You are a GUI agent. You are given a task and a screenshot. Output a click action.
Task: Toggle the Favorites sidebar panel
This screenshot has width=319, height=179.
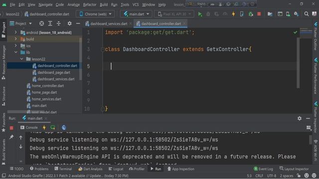pyautogui.click(x=3, y=122)
